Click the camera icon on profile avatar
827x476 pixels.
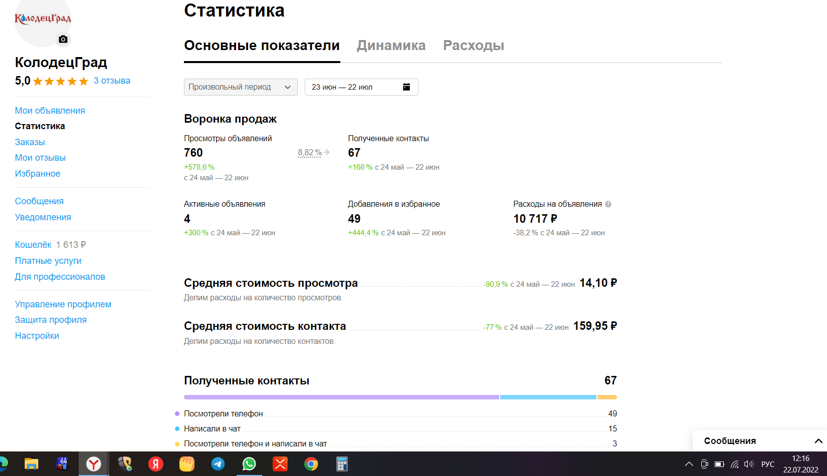(x=63, y=39)
